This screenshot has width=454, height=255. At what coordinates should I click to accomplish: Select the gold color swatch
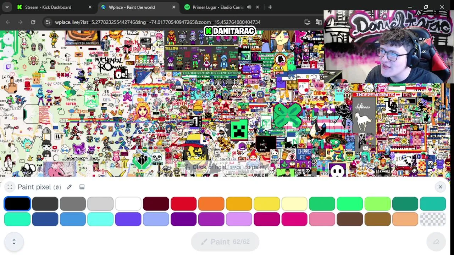pos(239,204)
